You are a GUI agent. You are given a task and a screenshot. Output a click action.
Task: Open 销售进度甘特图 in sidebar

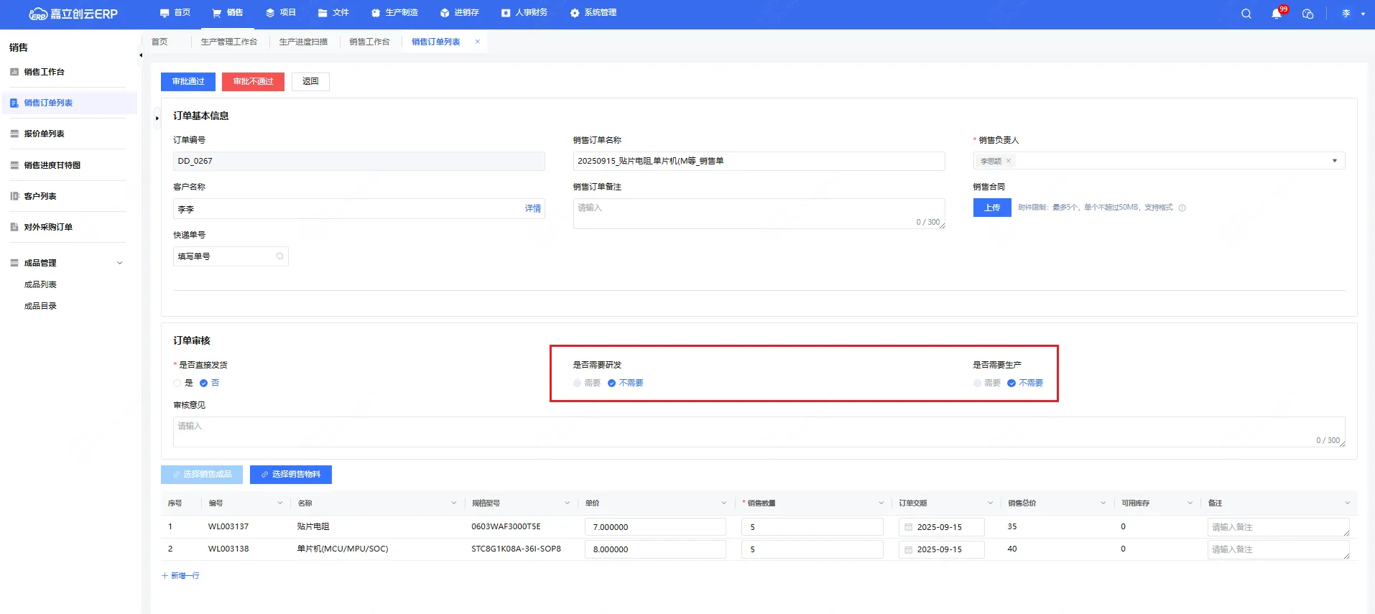tap(52, 165)
